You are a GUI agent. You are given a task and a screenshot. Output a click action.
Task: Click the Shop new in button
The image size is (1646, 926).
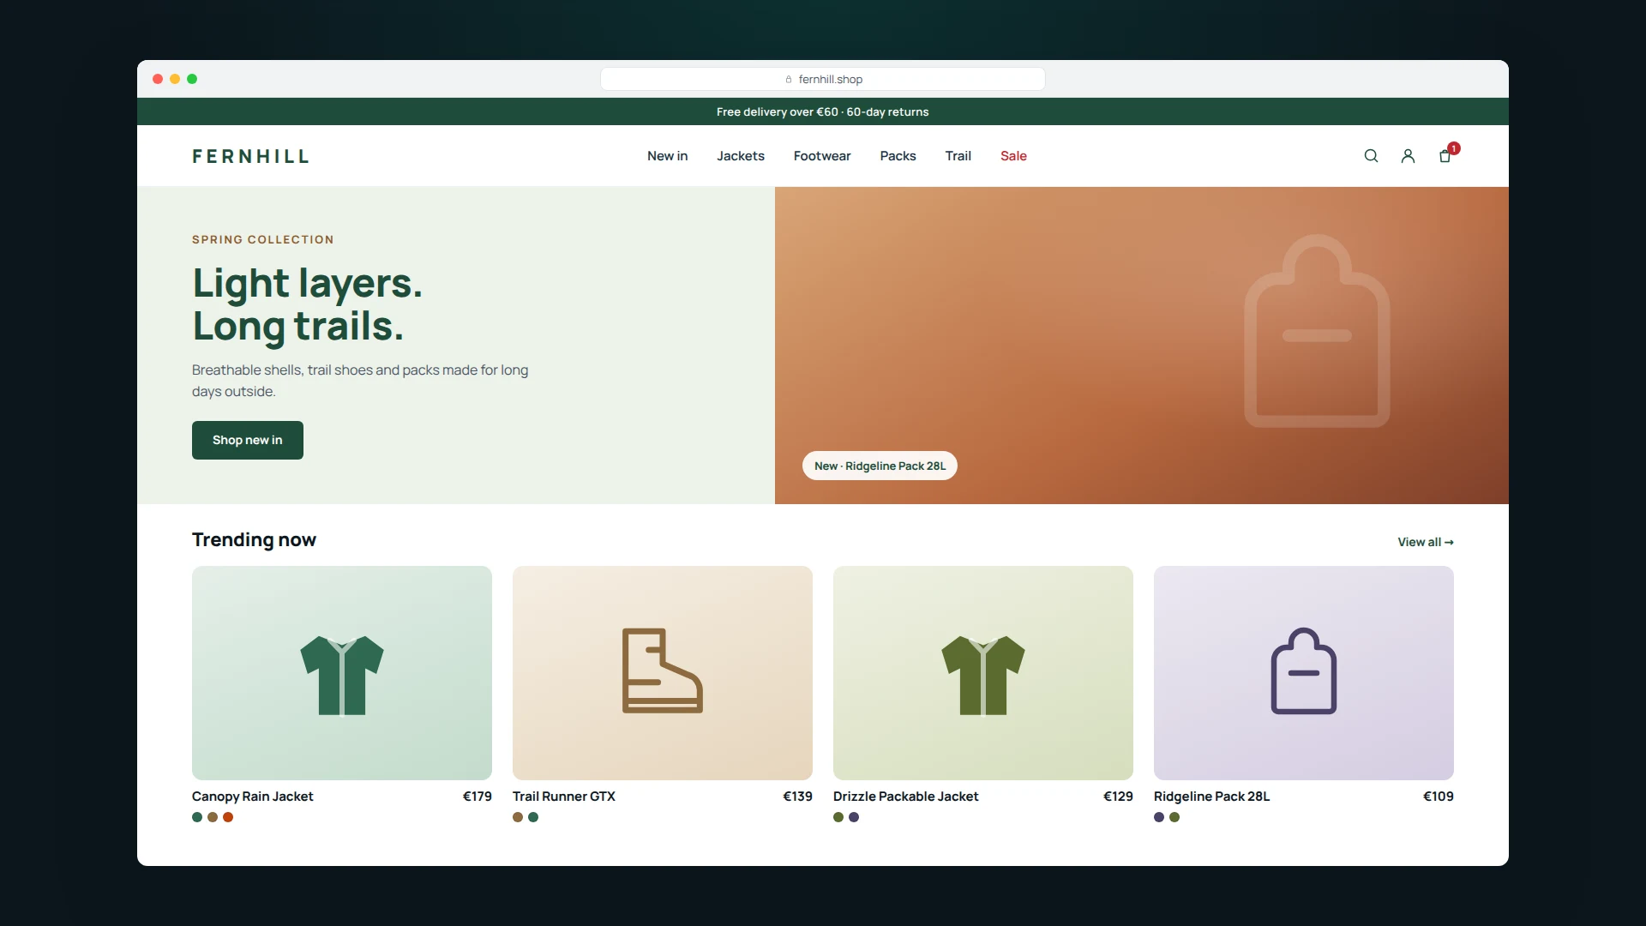pyautogui.click(x=248, y=440)
